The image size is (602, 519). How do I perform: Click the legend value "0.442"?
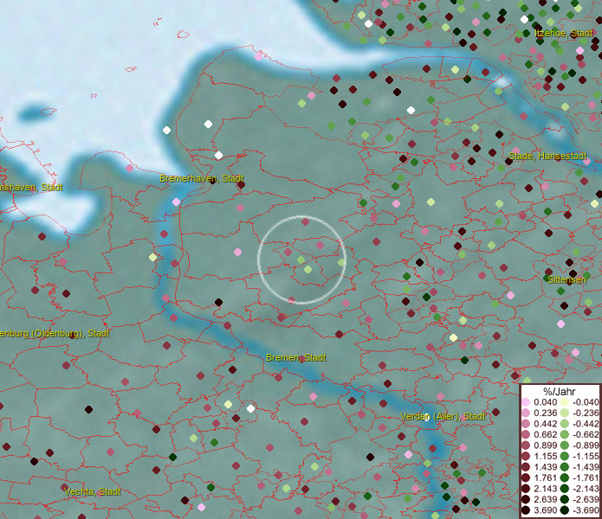click(545, 424)
